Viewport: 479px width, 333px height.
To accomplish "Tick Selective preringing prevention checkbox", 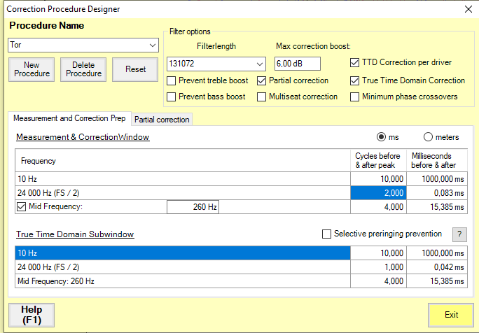I will (326, 234).
